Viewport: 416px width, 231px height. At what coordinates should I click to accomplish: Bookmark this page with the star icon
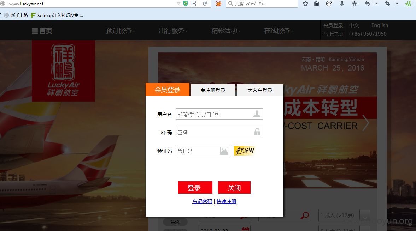click(305, 4)
